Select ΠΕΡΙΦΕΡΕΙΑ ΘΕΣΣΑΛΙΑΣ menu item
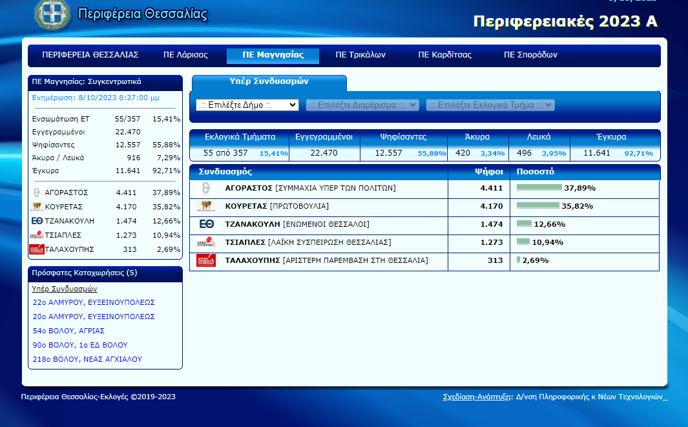 90,55
